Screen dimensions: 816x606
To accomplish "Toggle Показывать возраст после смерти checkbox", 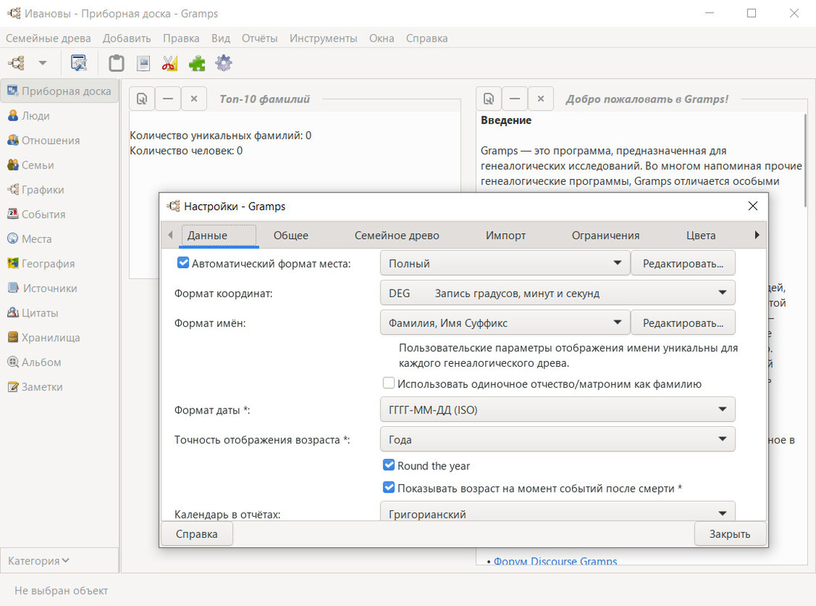I will [x=388, y=488].
